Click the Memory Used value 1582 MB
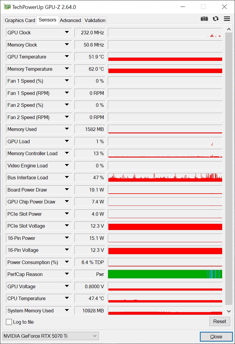Screen dimensions: 235x344 click(x=90, y=129)
